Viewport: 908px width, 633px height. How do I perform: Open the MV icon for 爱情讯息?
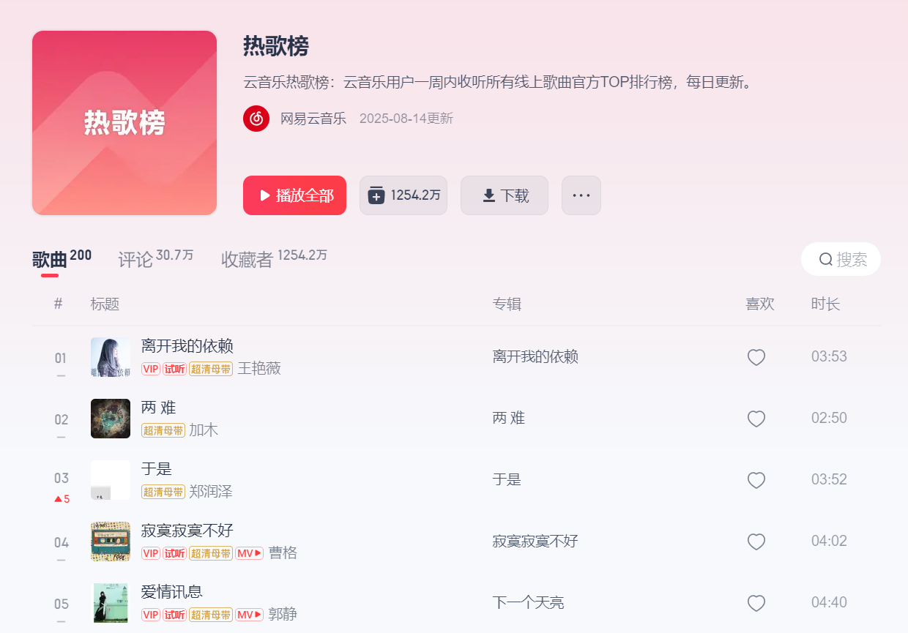pos(250,615)
